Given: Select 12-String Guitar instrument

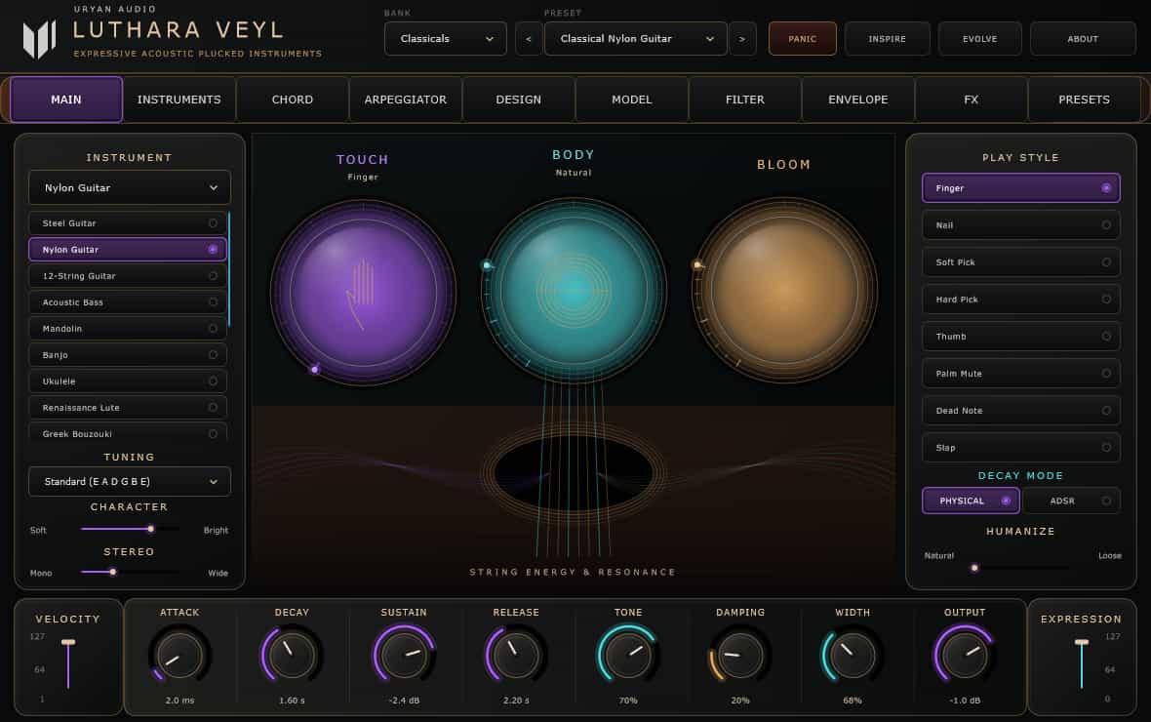Looking at the screenshot, I should pos(128,276).
